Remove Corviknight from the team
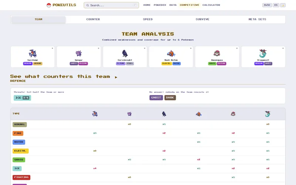 (x=145, y=48)
